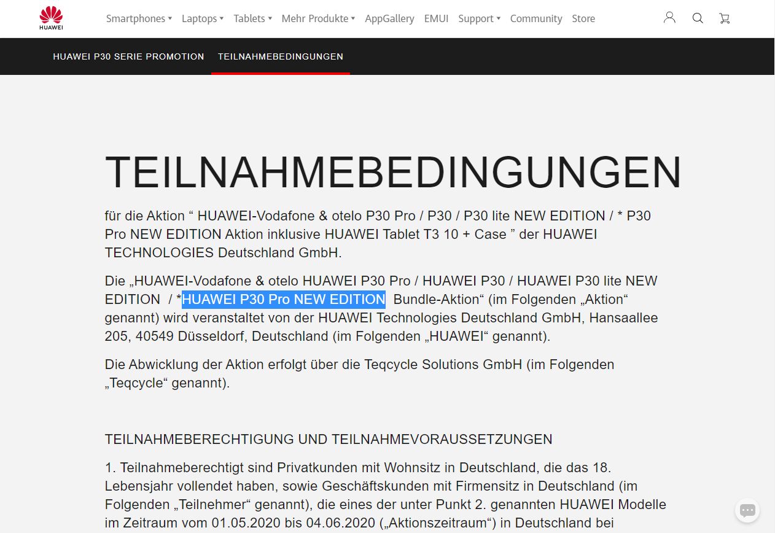Expand the Smartphones menu
Viewport: 775px width, 533px height.
(x=139, y=18)
